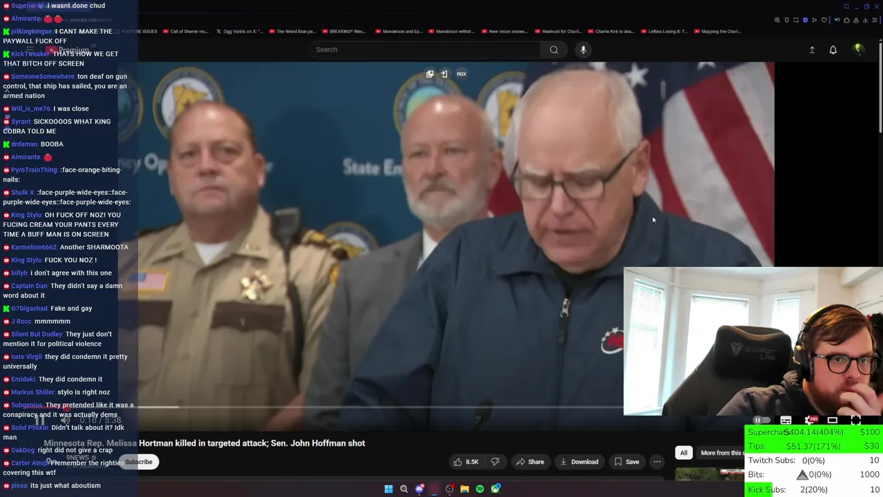This screenshot has height=497, width=883.
Task: Open 'Mapping the Charl...' bookmark
Action: [717, 31]
